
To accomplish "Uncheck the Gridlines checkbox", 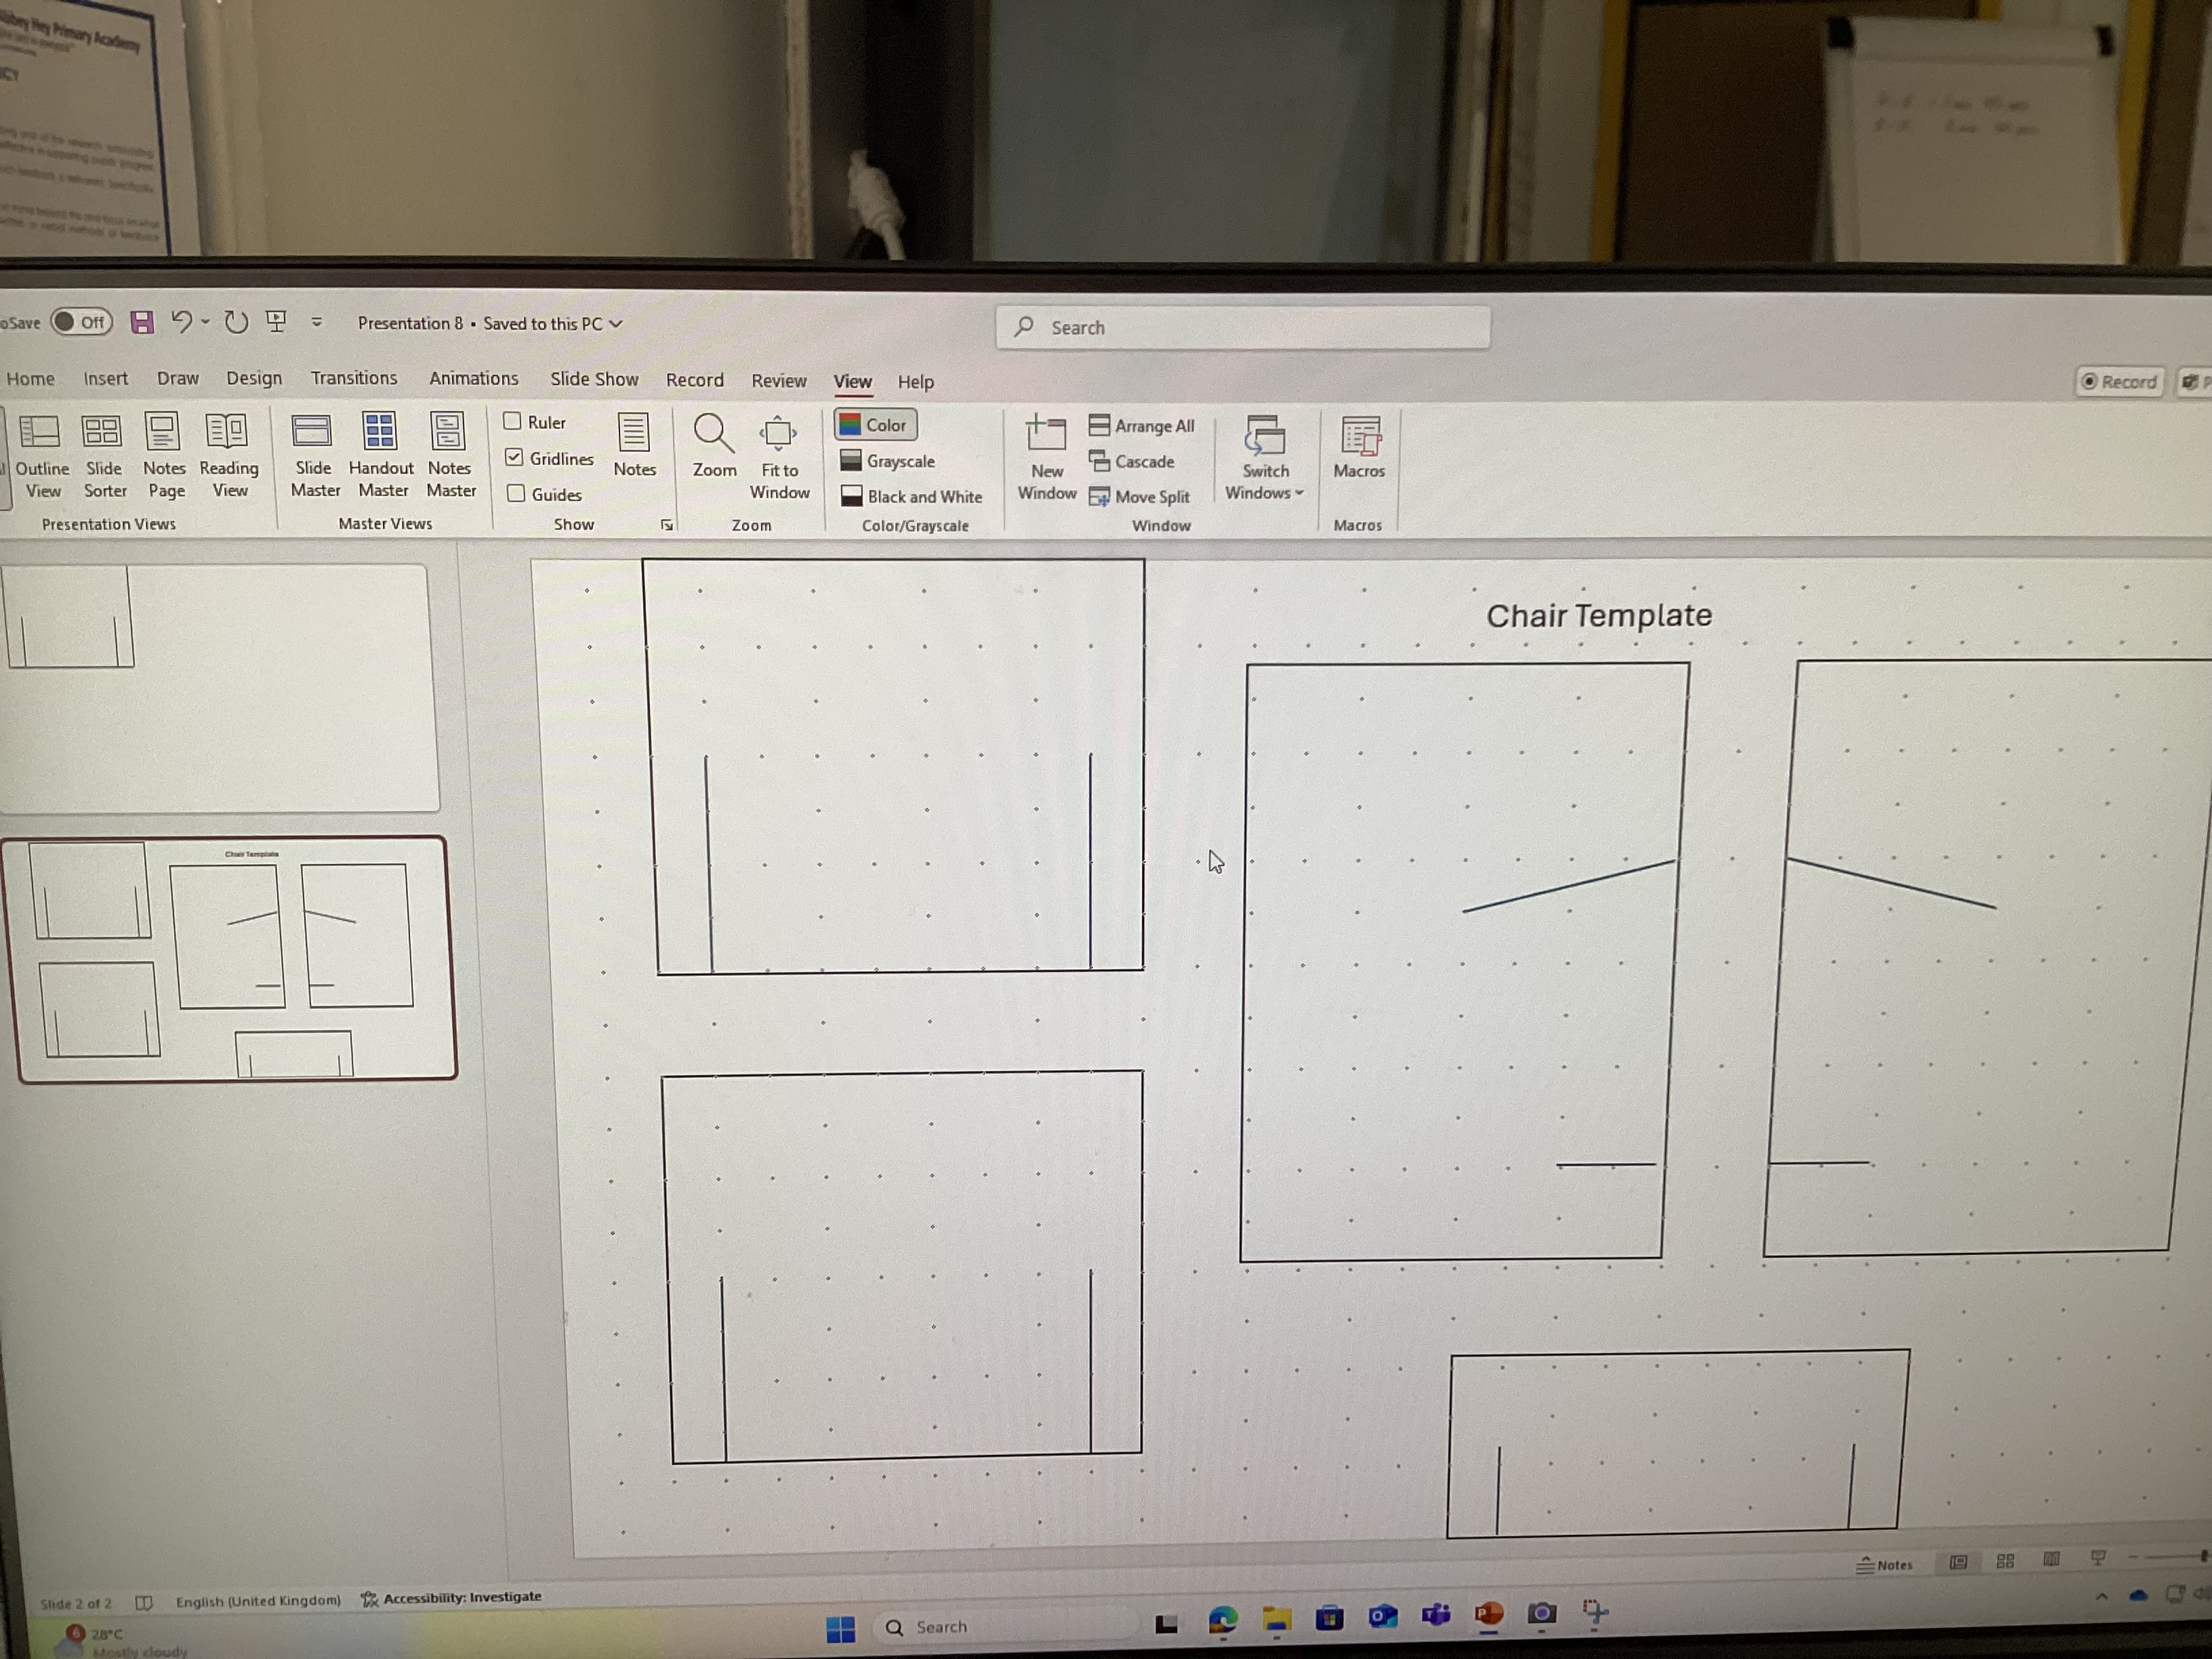I will coord(515,458).
